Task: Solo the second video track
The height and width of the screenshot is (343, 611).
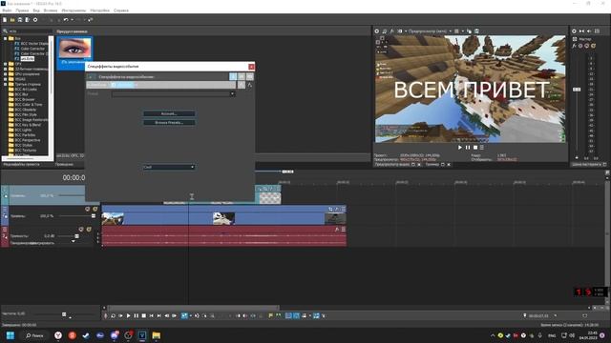Action: 95,210
